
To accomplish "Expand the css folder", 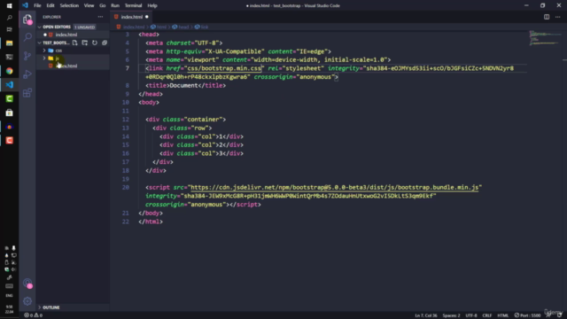I will coord(44,51).
